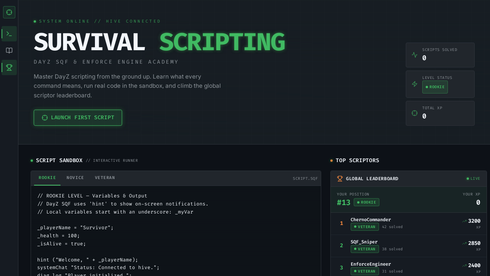Click the #13 position value
Viewport: 490px width, 276px height.
(344, 203)
